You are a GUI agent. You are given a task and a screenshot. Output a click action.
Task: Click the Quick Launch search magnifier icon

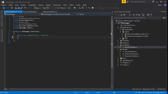point(153,2)
